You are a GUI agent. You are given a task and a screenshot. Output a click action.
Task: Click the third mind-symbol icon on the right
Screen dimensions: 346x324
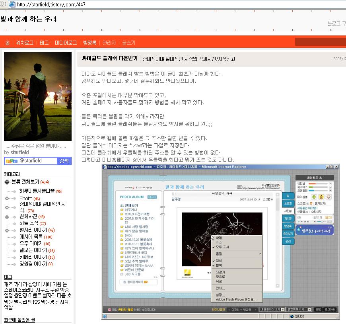329,197
